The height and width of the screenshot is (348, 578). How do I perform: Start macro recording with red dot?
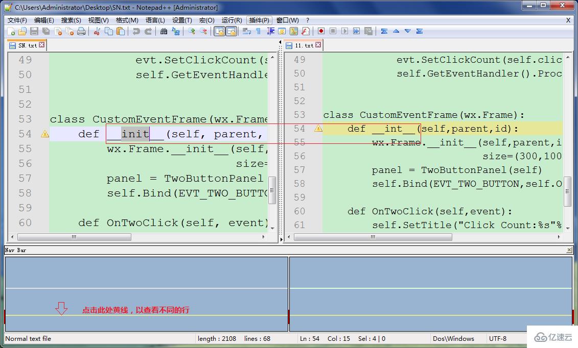click(x=321, y=31)
